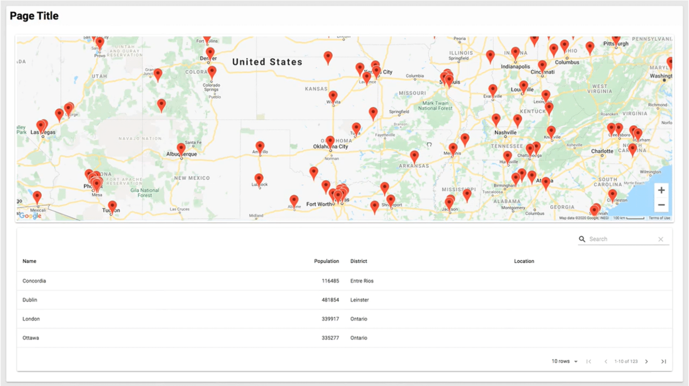This screenshot has height=386, width=689.
Task: Sort table by Name column
Action: click(x=30, y=261)
